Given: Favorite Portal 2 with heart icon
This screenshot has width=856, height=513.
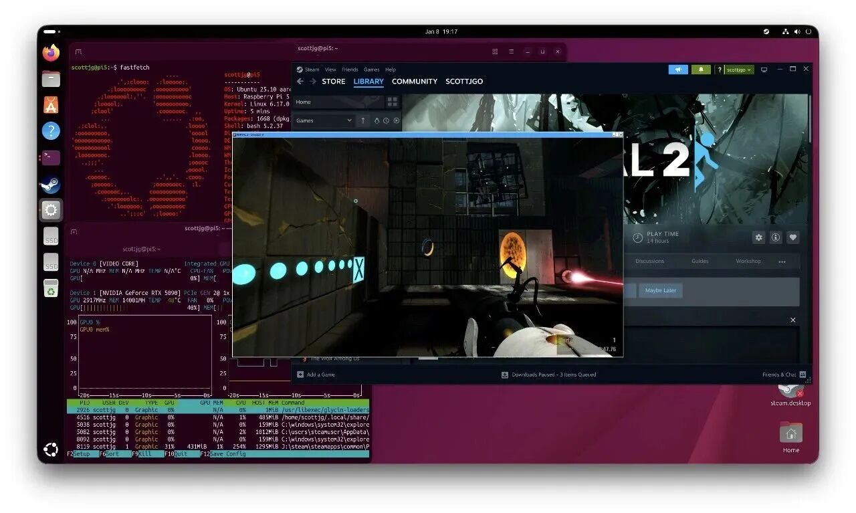Looking at the screenshot, I should tap(793, 237).
